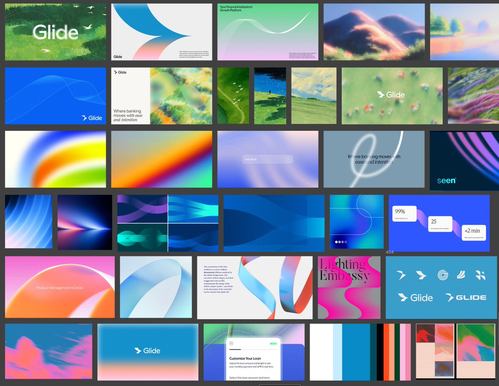499x386 pixels.
Task: Select the pastel trees reflecting in water painting
Action: [464, 32]
